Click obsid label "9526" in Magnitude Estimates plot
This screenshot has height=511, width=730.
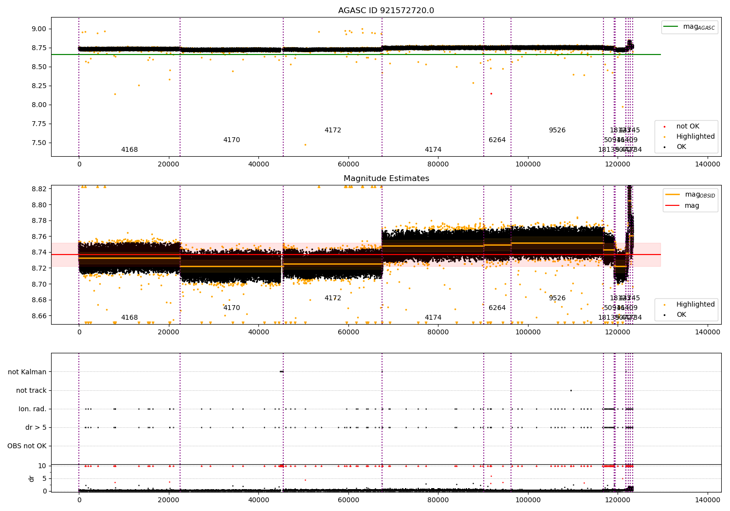coord(557,298)
